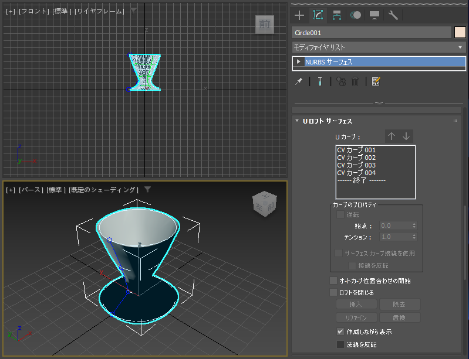Toggle Show End Result tube icon
Viewport: 469px width, 359px height.
(x=320, y=81)
